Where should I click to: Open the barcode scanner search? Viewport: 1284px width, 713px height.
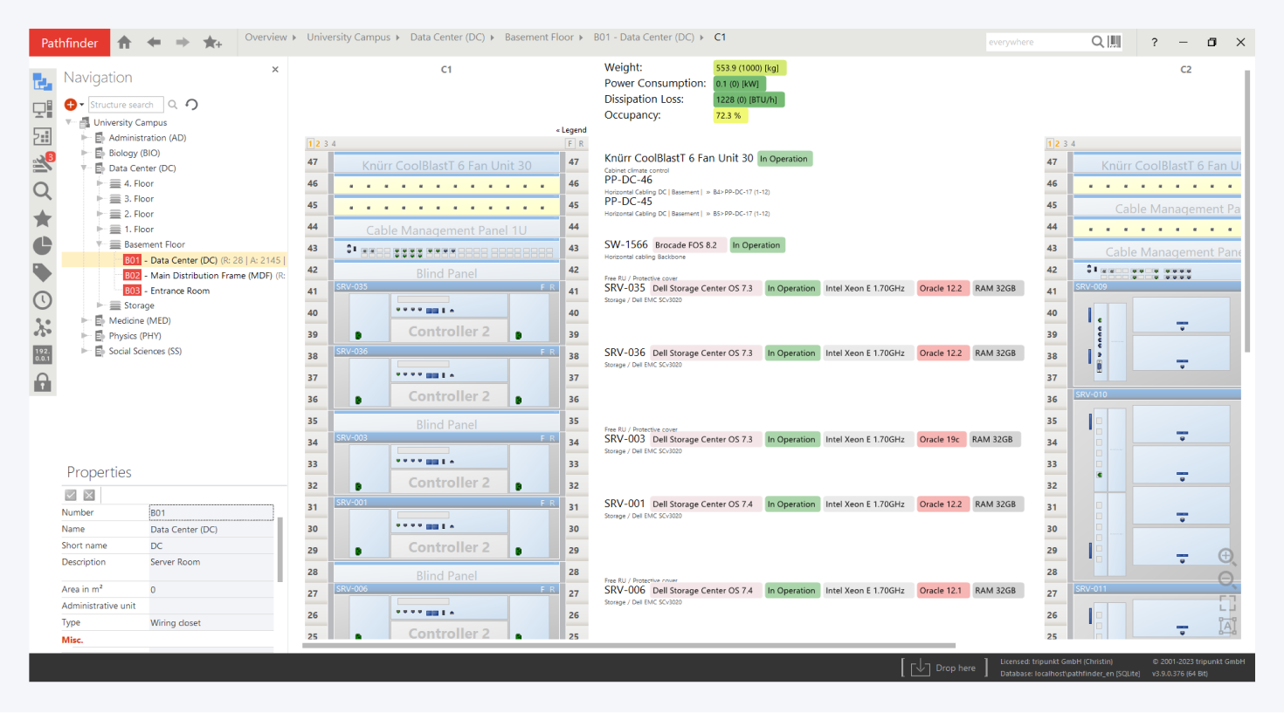click(1115, 42)
